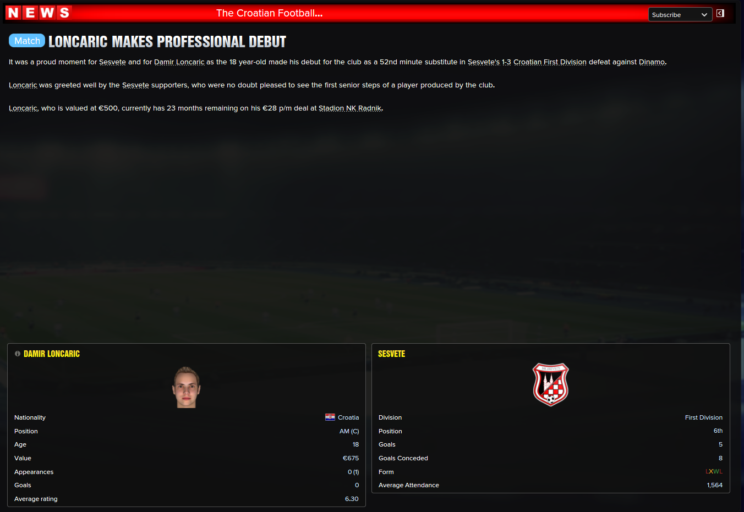The width and height of the screenshot is (744, 512).
Task: Open the Damir Loncaric link in article
Action: coord(179,62)
